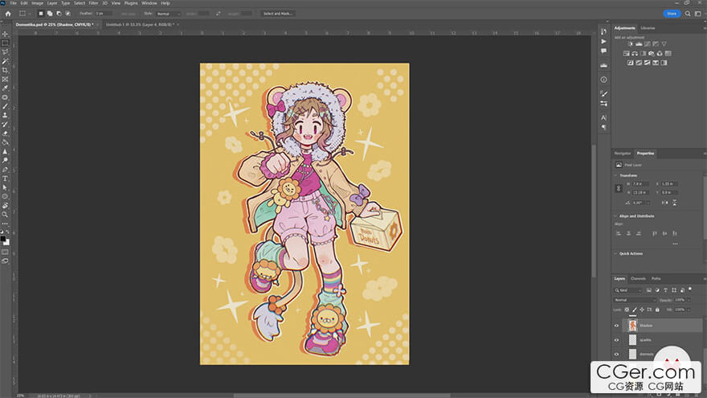Switch to the Channels tab
Image resolution: width=707 pixels, height=398 pixels.
point(638,279)
